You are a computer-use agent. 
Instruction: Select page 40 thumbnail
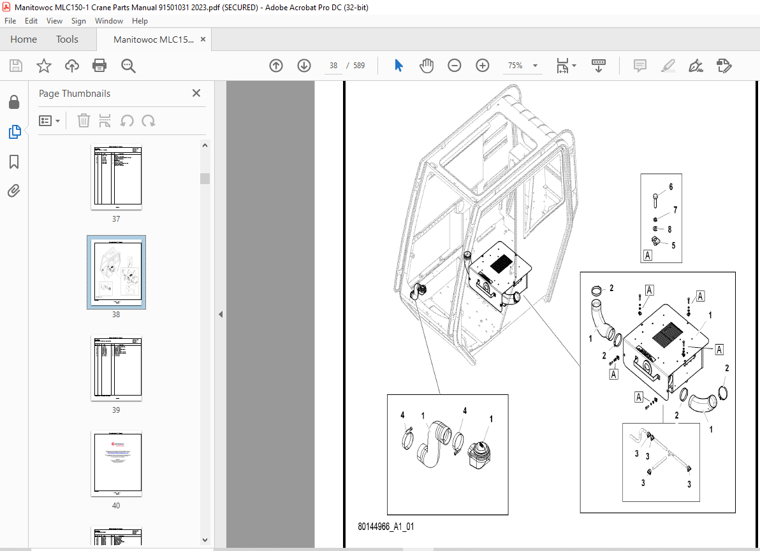pos(116,463)
